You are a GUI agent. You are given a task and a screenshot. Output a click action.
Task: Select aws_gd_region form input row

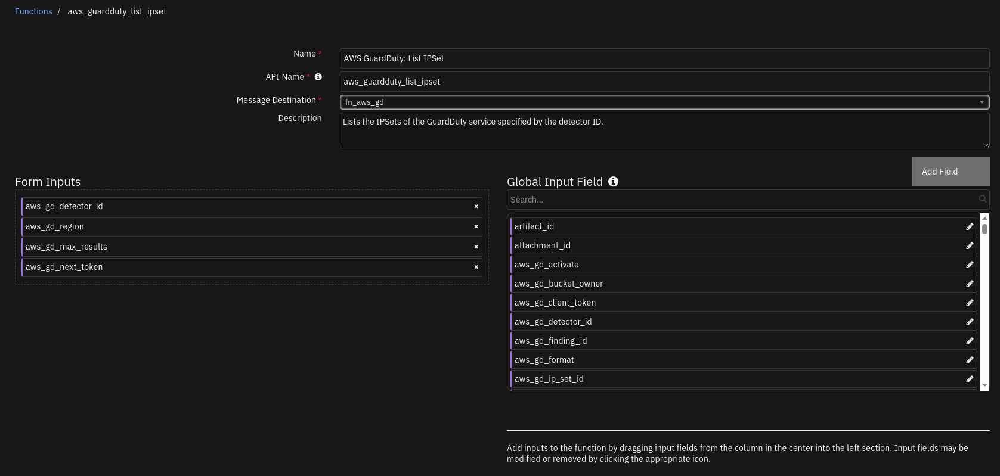click(x=252, y=226)
